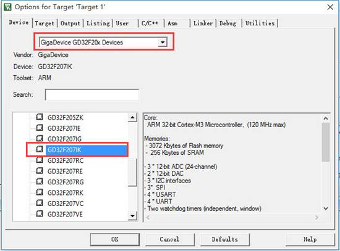This screenshot has height=251, width=340.
Task: Select GD32F207RK in the device list
Action: coord(66,193)
